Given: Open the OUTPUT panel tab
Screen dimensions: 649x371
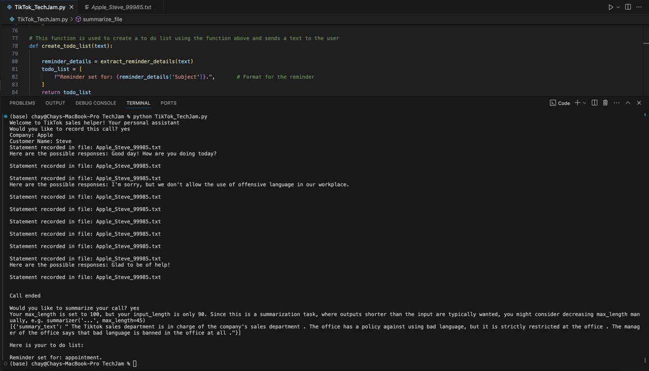Looking at the screenshot, I should pos(55,103).
